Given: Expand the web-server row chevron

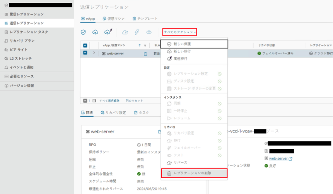Looking at the screenshot, I should (94, 53).
